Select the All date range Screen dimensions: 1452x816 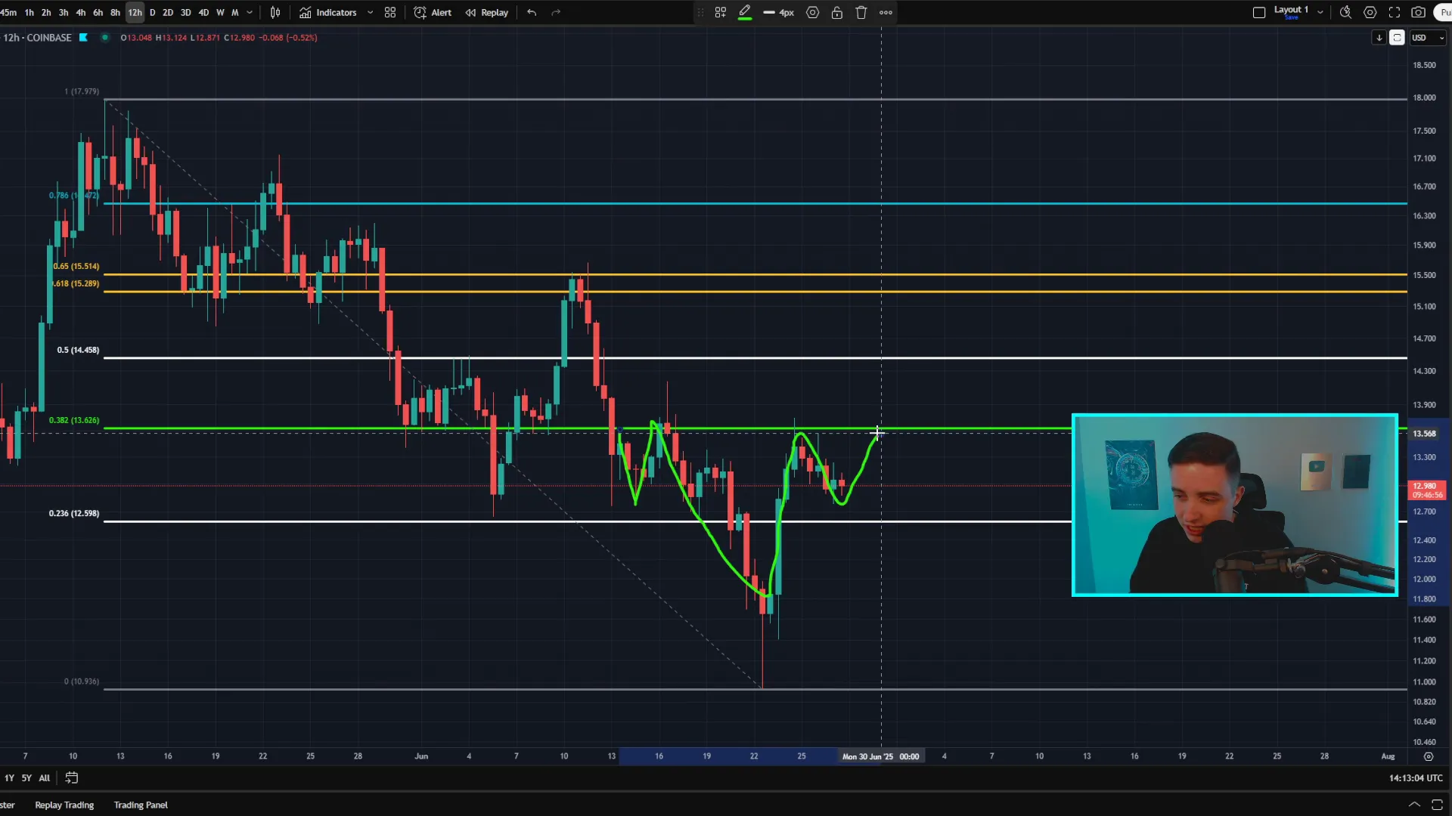45,777
